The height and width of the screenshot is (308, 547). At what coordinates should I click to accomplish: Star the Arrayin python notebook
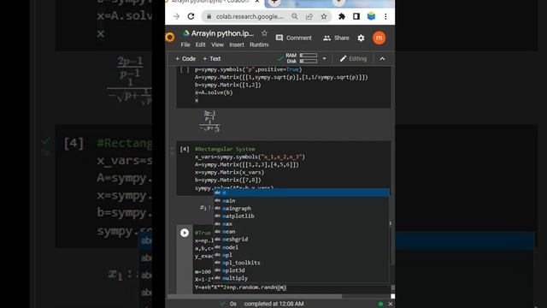(264, 33)
